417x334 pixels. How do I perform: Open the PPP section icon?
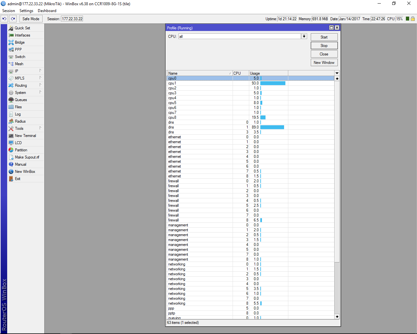coord(11,50)
